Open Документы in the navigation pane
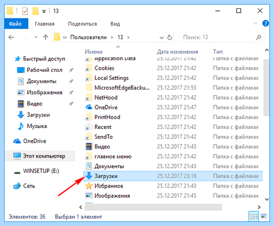 (42, 81)
